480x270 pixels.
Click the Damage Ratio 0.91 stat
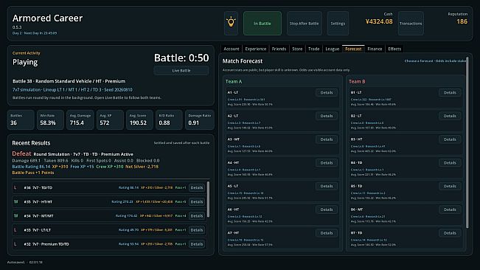(200, 120)
